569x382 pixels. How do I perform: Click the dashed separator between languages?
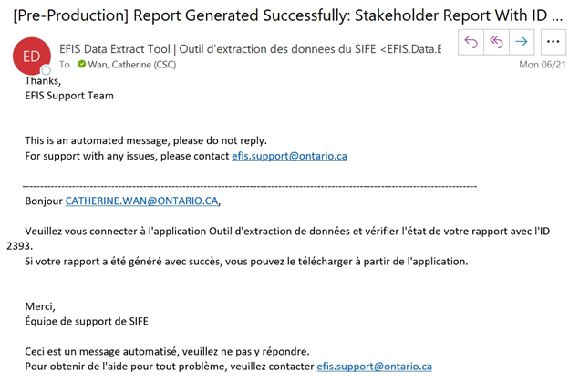(x=250, y=187)
